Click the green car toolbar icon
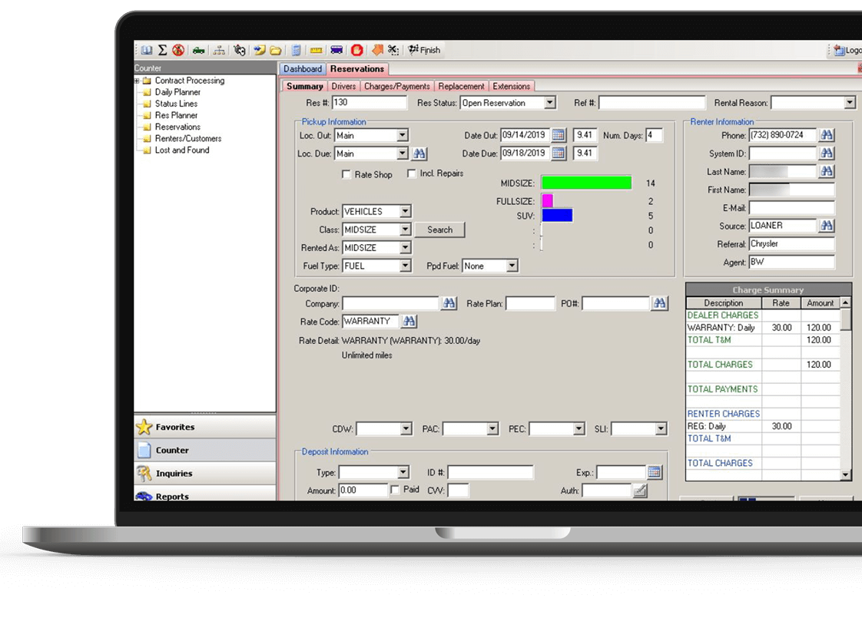Image resolution: width=862 pixels, height=618 pixels. coord(198,51)
